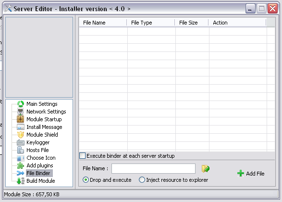
Task: Click the Keylogger keyboard icon
Action: pos(21,142)
